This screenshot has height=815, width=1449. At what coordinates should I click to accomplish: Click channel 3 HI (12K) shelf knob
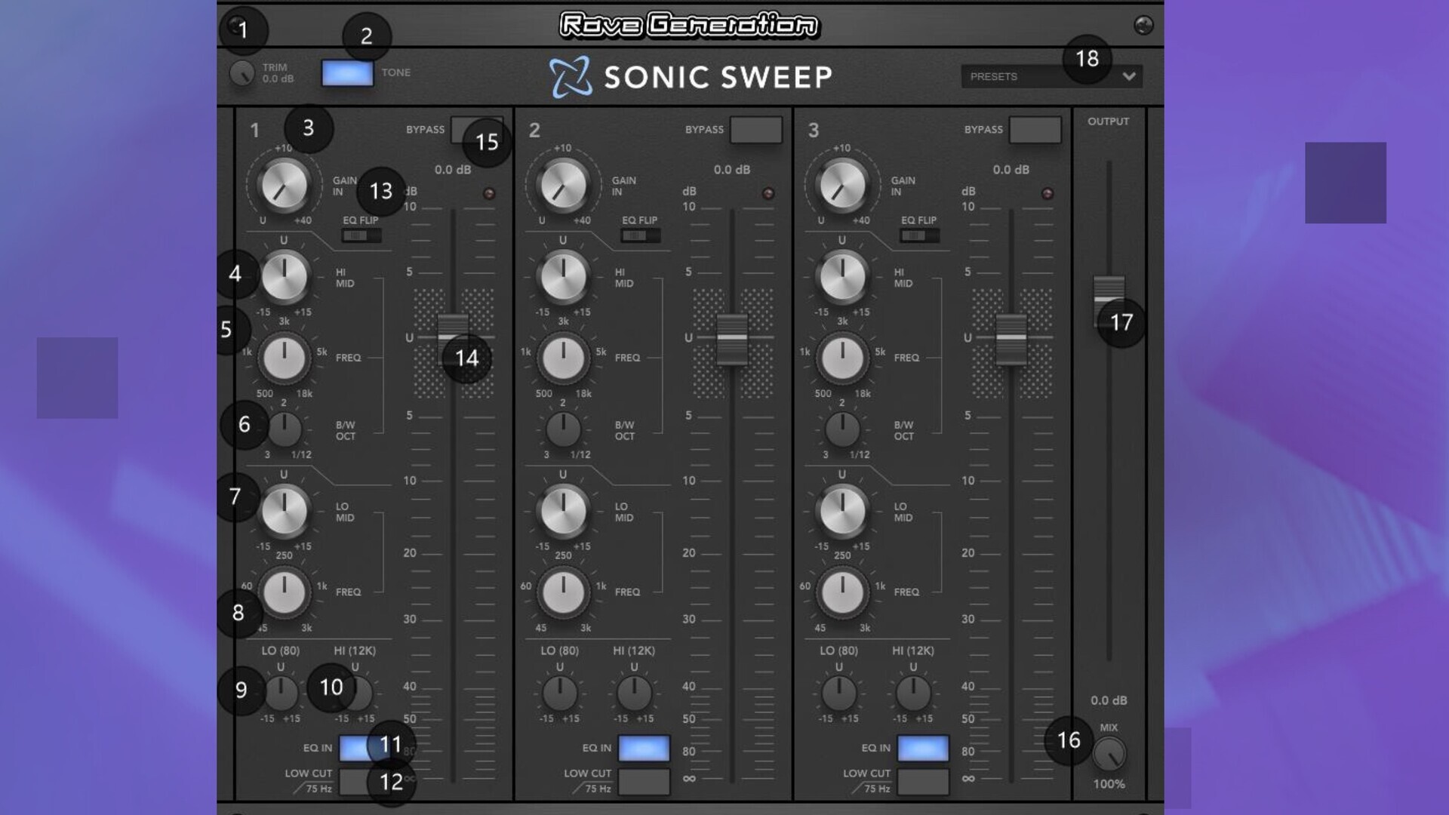coord(913,693)
